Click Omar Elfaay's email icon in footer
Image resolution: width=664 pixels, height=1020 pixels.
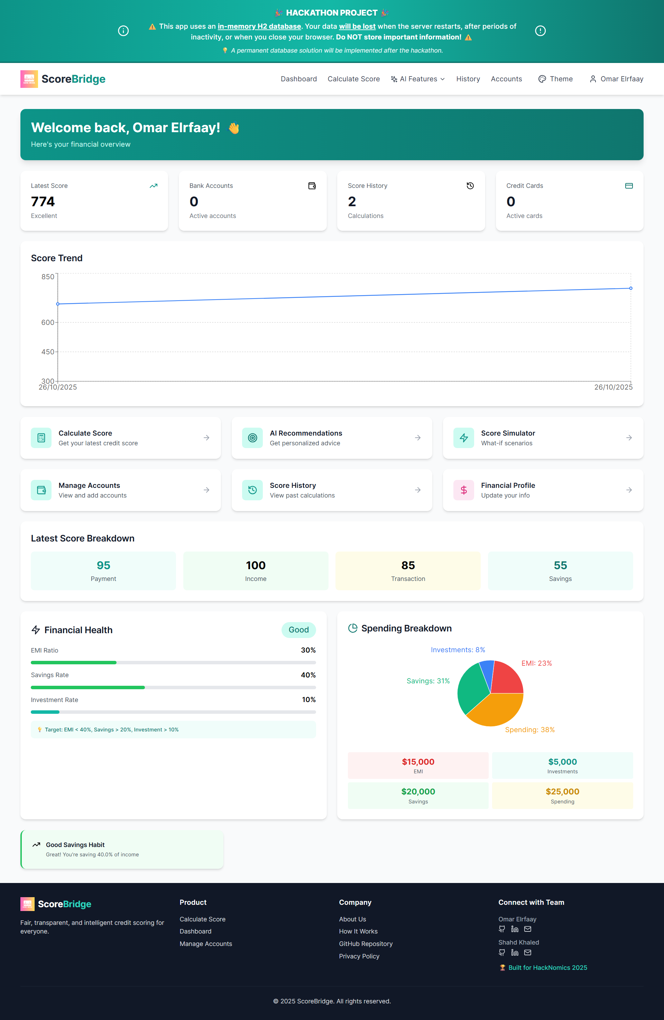coord(528,929)
